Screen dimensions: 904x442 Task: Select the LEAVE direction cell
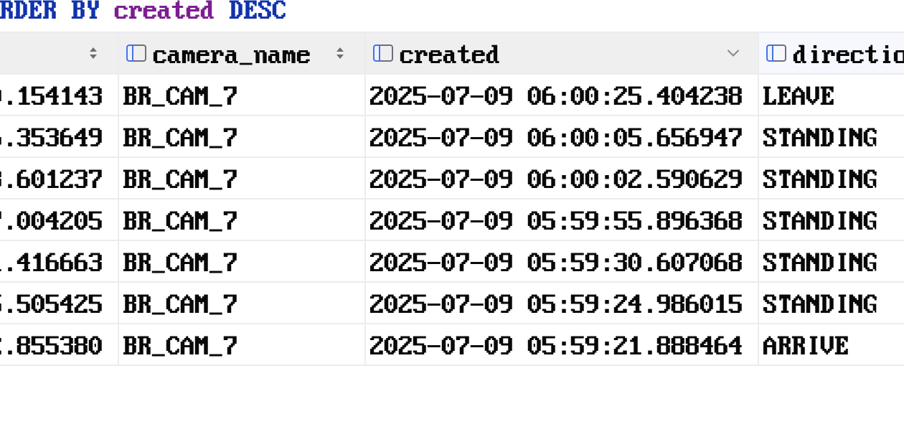click(832, 95)
